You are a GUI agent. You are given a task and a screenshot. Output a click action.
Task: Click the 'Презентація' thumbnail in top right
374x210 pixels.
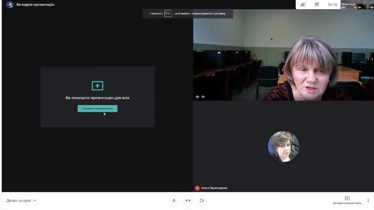tap(348, 5)
